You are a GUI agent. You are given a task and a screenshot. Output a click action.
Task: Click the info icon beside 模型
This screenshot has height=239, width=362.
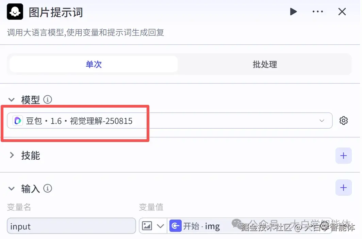pyautogui.click(x=48, y=99)
